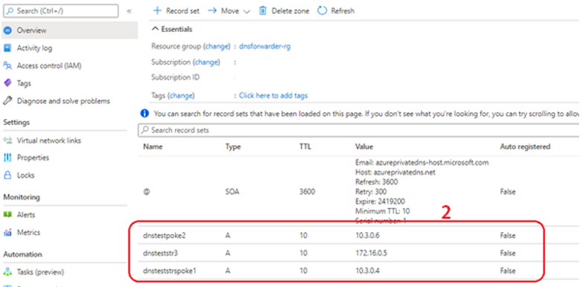This screenshot has width=583, height=287.
Task: Add a new Record set
Action: pyautogui.click(x=176, y=10)
